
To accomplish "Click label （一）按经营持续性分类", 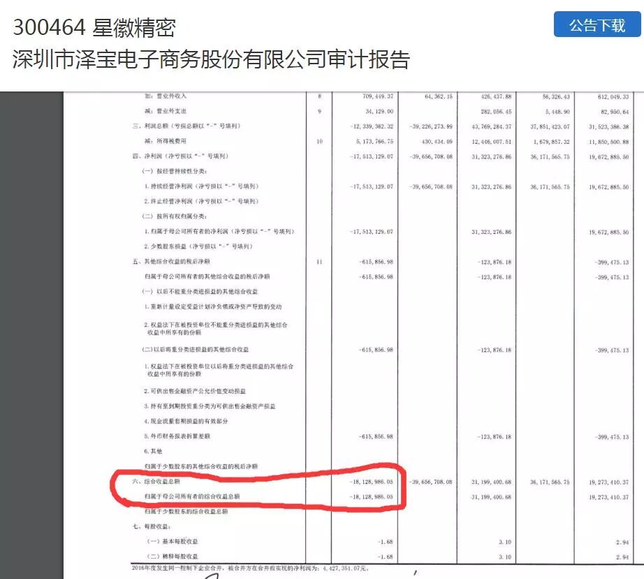I will coord(175,171).
